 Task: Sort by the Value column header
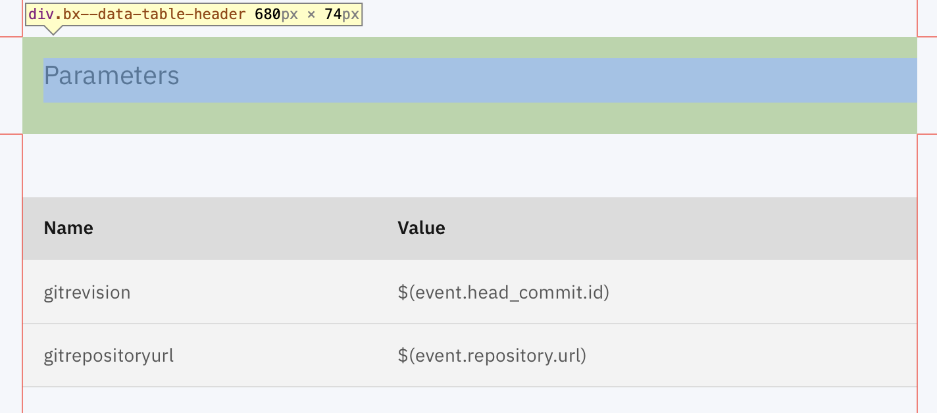(x=421, y=228)
